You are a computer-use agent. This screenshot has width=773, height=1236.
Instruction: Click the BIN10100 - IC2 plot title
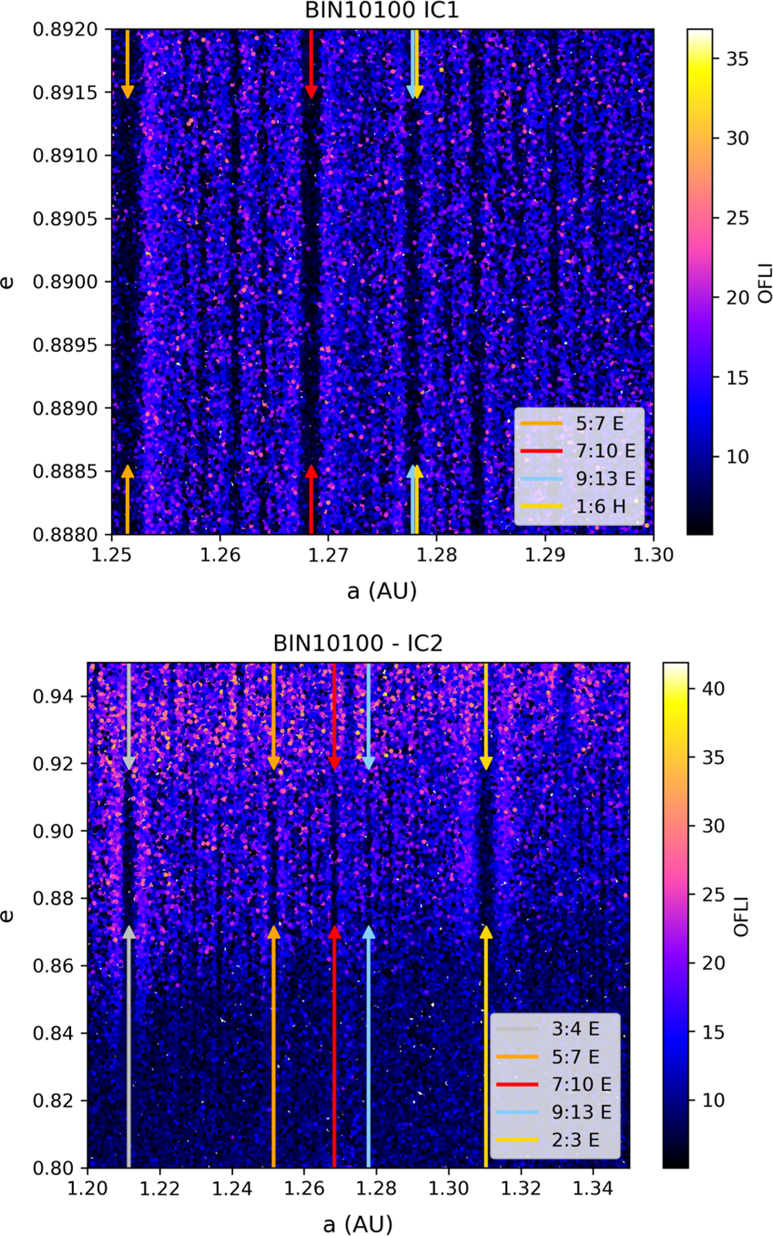[x=358, y=644]
